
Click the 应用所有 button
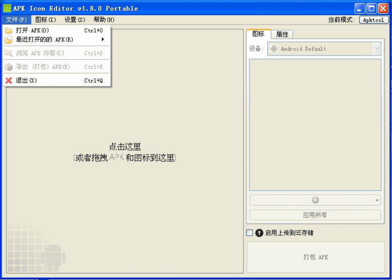click(315, 215)
